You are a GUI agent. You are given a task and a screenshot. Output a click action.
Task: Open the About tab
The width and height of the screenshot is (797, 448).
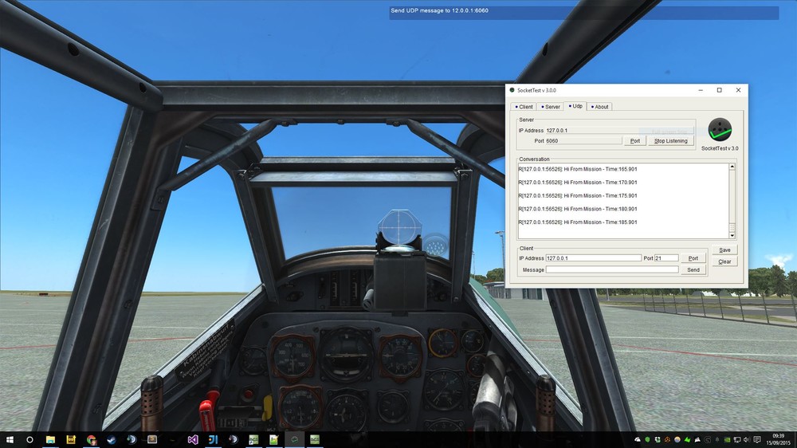click(600, 107)
